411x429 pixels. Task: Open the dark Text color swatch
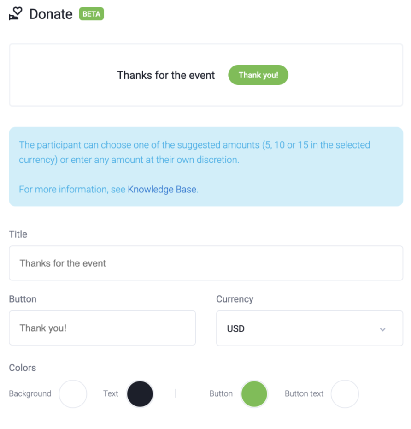click(140, 394)
